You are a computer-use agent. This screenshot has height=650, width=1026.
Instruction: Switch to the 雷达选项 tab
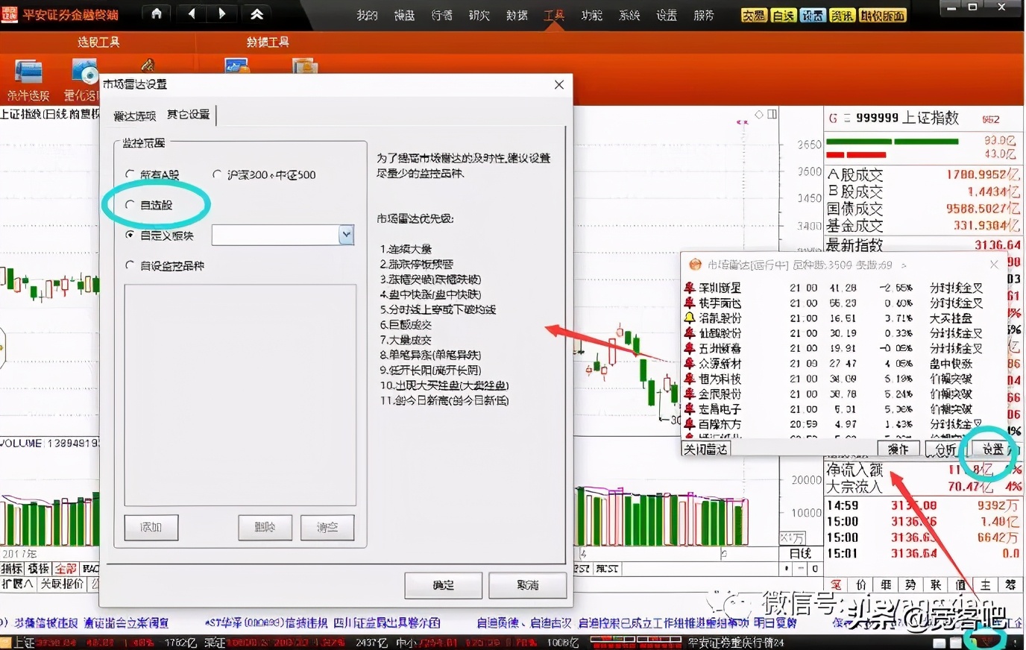coord(134,115)
